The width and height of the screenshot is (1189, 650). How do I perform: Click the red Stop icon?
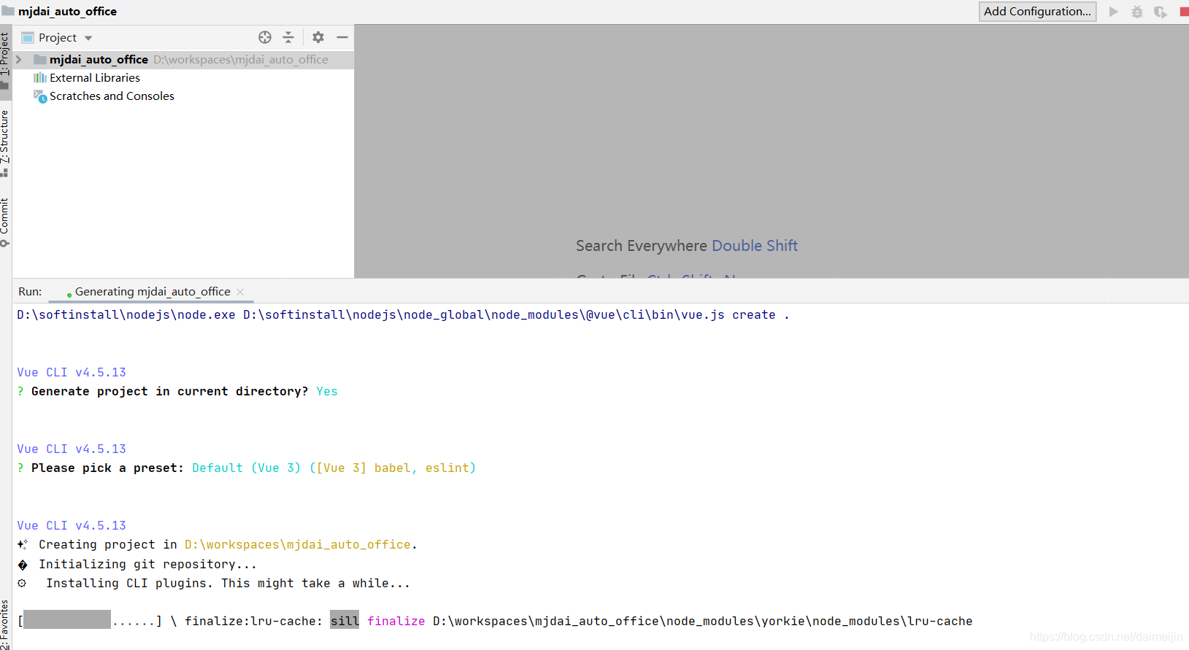[x=1184, y=12]
